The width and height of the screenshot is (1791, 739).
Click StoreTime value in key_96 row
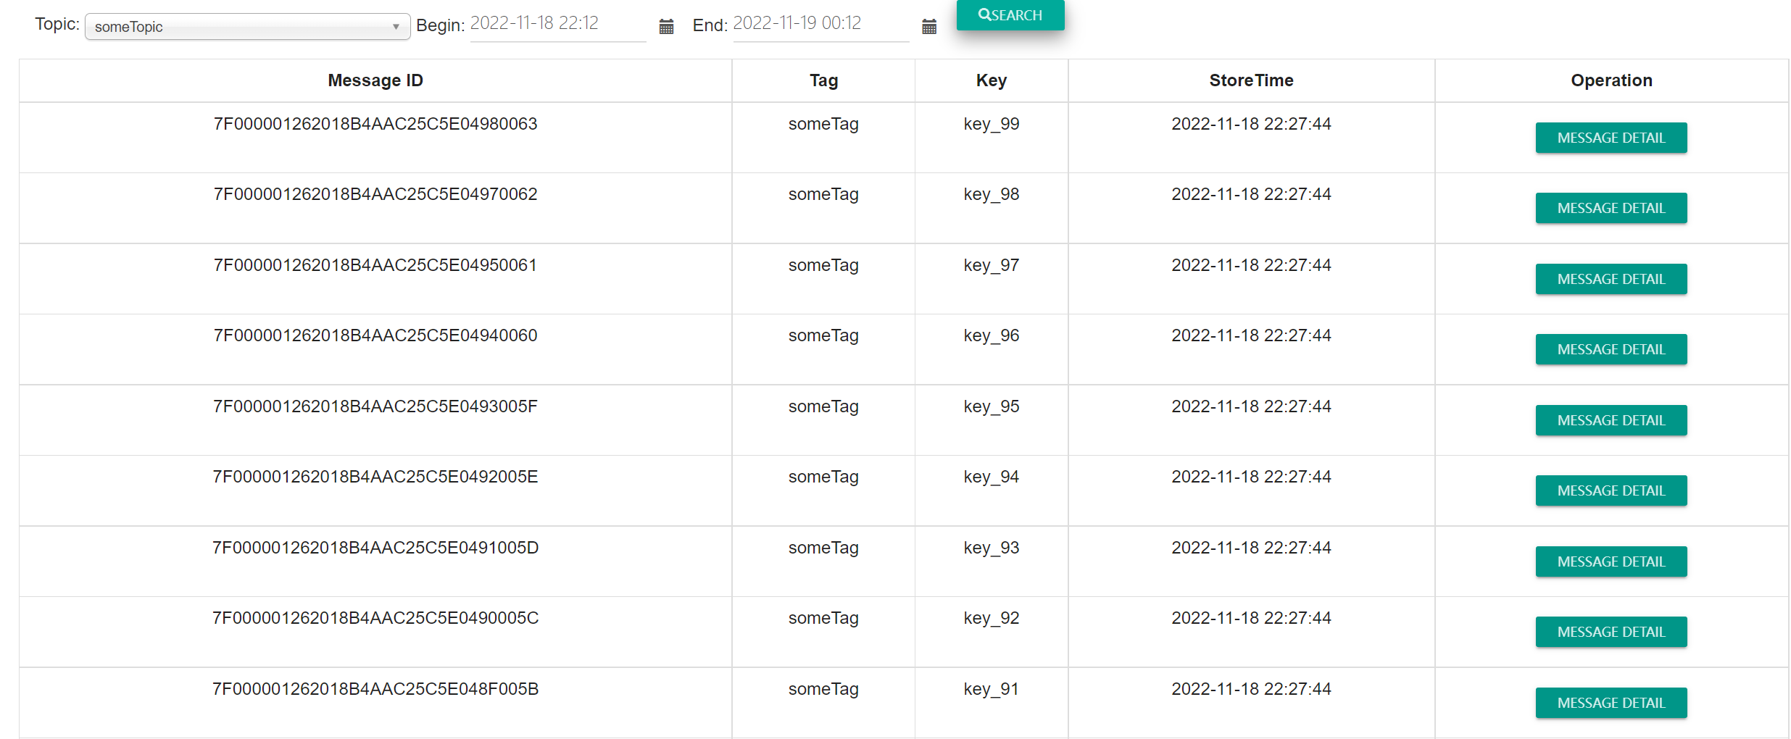1251,335
